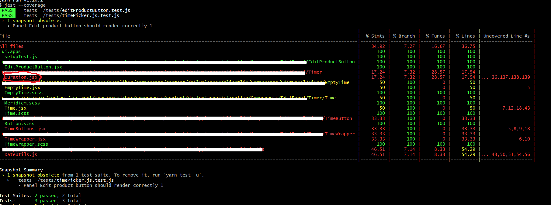Select the 'EmptyTime.jsx' file name
This screenshot has height=205, width=551.
pos(22,88)
